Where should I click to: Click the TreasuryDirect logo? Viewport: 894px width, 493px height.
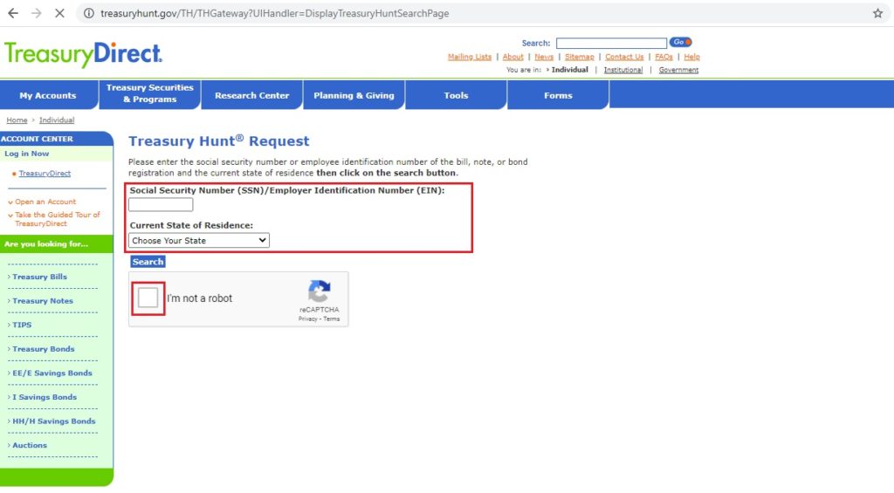pos(83,54)
